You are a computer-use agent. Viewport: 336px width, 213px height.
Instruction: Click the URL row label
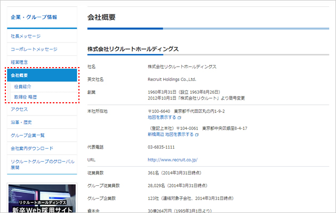[x=91, y=160]
